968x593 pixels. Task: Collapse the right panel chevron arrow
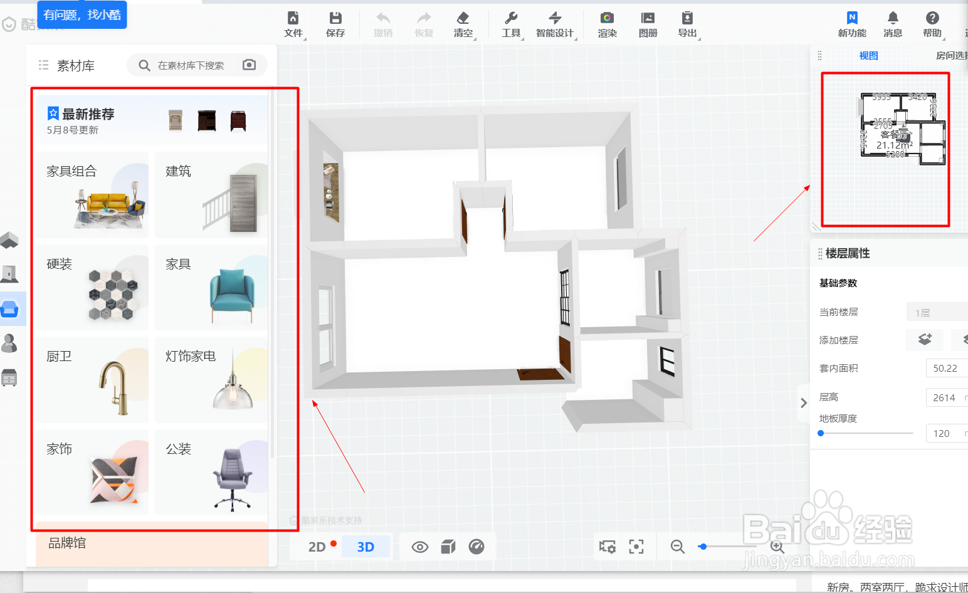(x=803, y=403)
